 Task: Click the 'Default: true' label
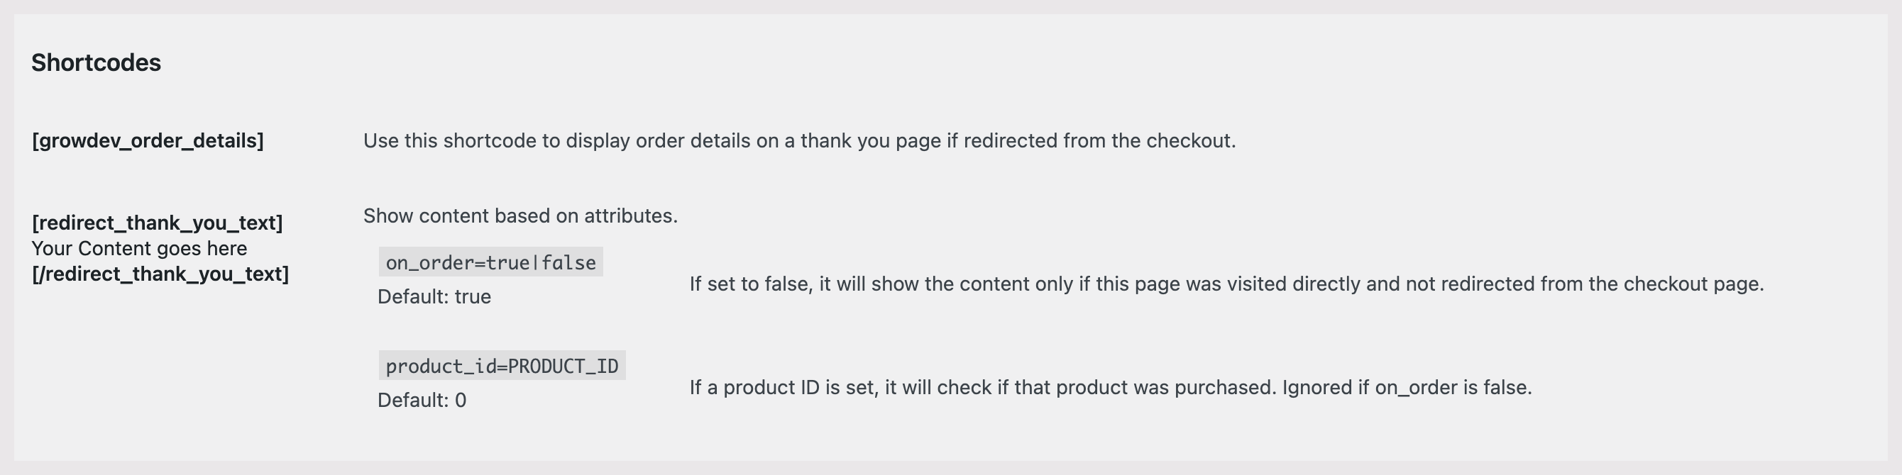point(434,296)
